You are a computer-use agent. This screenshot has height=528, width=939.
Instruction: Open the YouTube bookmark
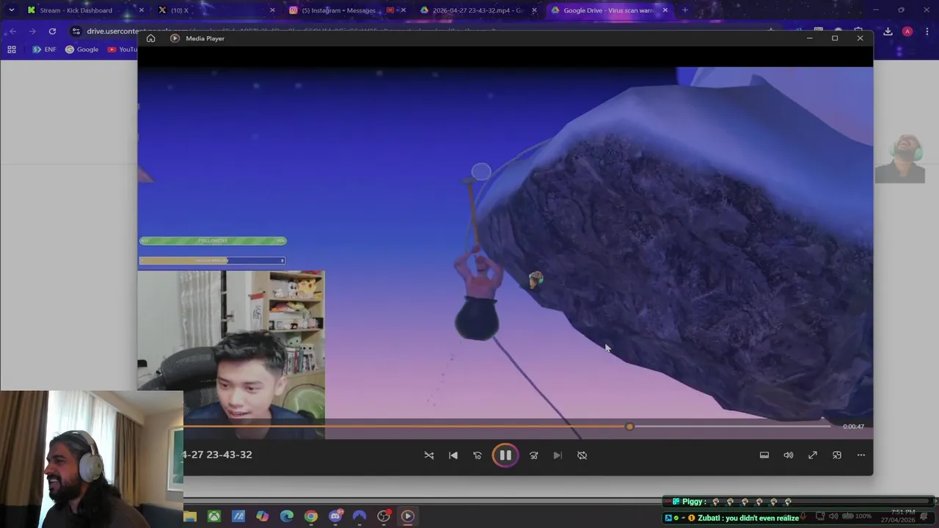click(x=122, y=49)
